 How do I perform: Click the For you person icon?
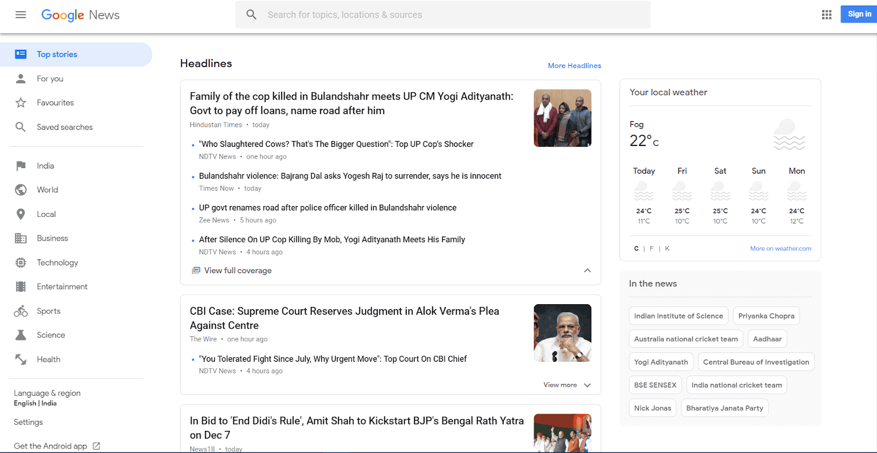(x=21, y=79)
